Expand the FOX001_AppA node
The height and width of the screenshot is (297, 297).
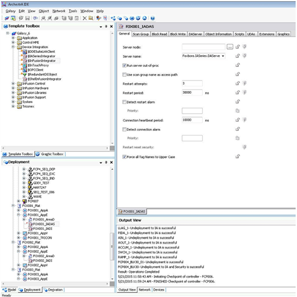click(19, 210)
